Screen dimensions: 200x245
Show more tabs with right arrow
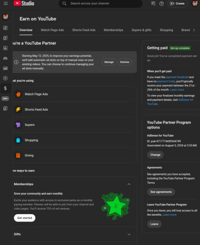coord(194,30)
